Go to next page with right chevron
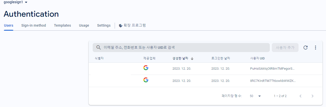326x107 pixels. [x=313, y=96]
